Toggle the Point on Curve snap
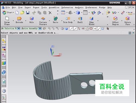Viewport: 136px width, 103px height. (99, 29)
